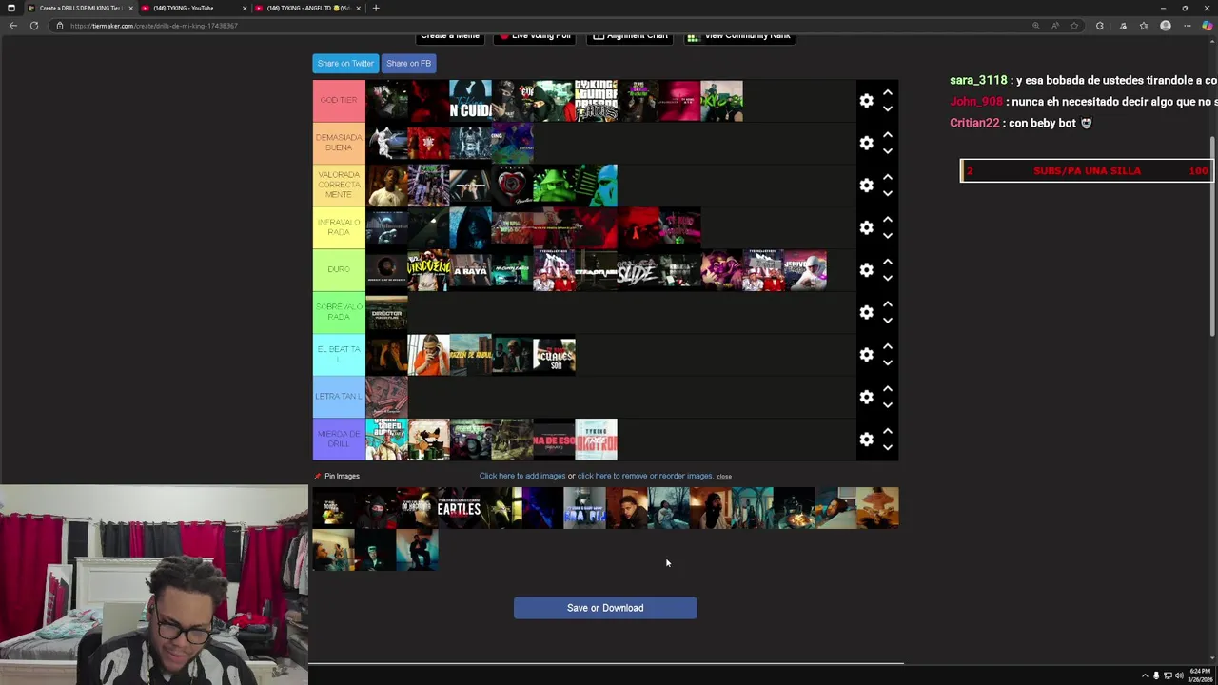Click the page vertical scrollbar
Viewport: 1218px width, 685px height.
click(x=1212, y=238)
